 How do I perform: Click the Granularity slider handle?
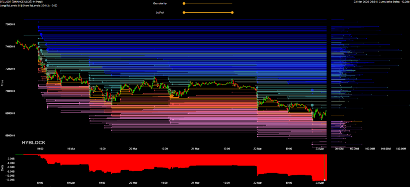(184, 3)
